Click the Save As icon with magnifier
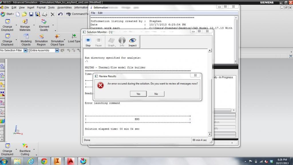 tap(38, 14)
